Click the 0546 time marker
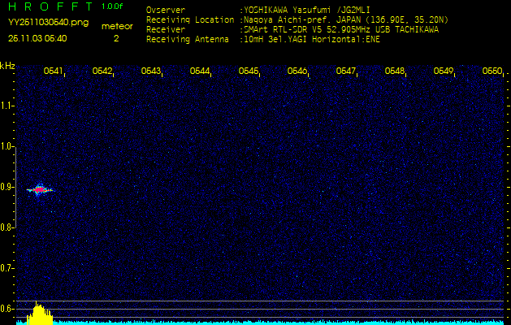Screen dimensions: 511x325 (297, 71)
